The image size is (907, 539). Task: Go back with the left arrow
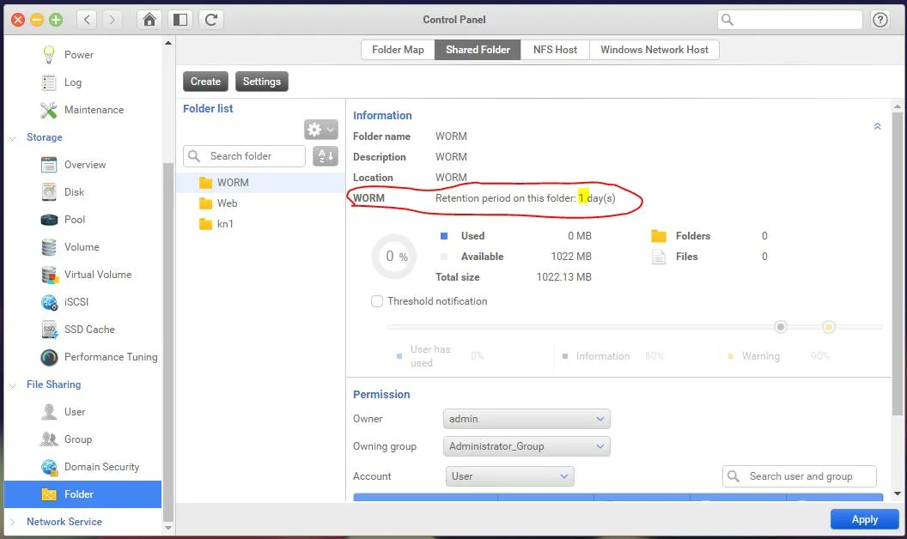coord(87,20)
